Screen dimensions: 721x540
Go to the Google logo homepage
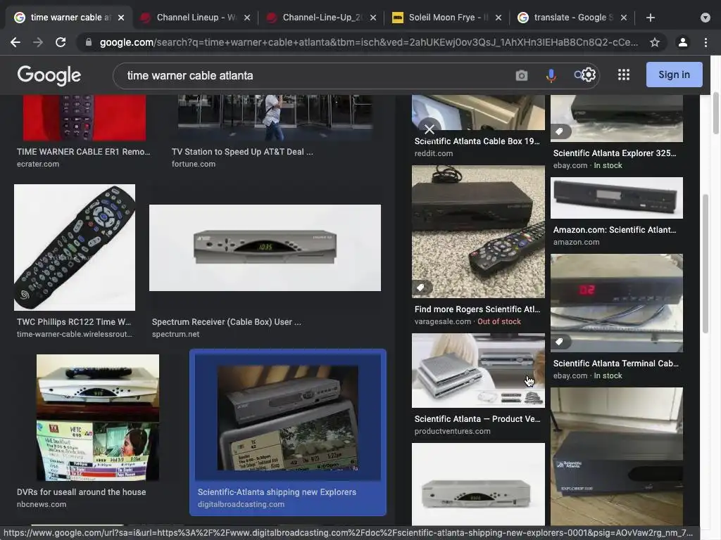click(x=49, y=75)
